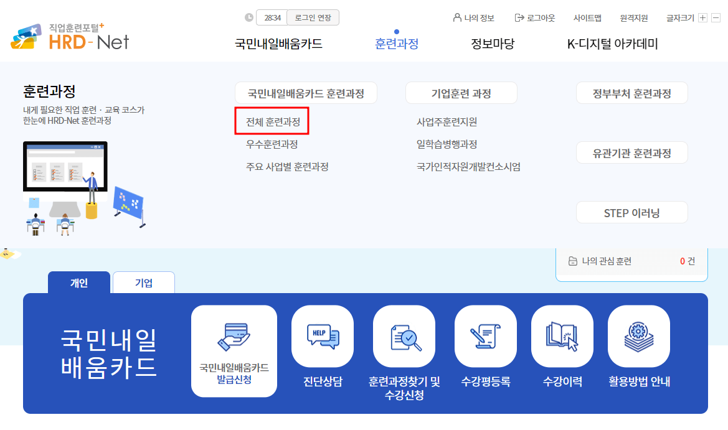Screen dimensions: 728x430
Task: Switch to the 기업 tab
Action: click(144, 281)
